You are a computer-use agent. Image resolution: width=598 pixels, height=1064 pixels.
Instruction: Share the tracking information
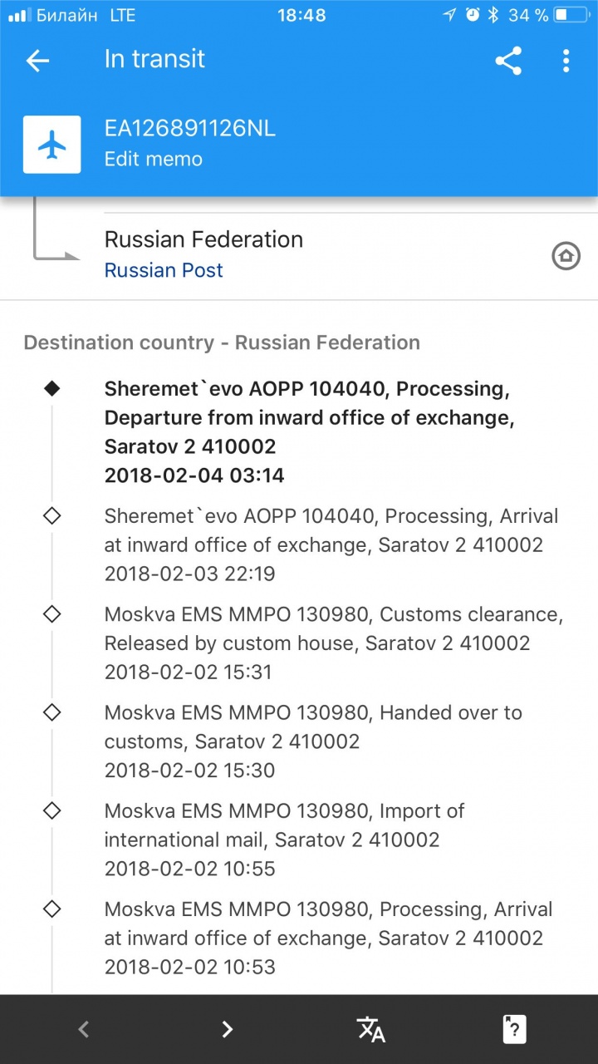[508, 61]
